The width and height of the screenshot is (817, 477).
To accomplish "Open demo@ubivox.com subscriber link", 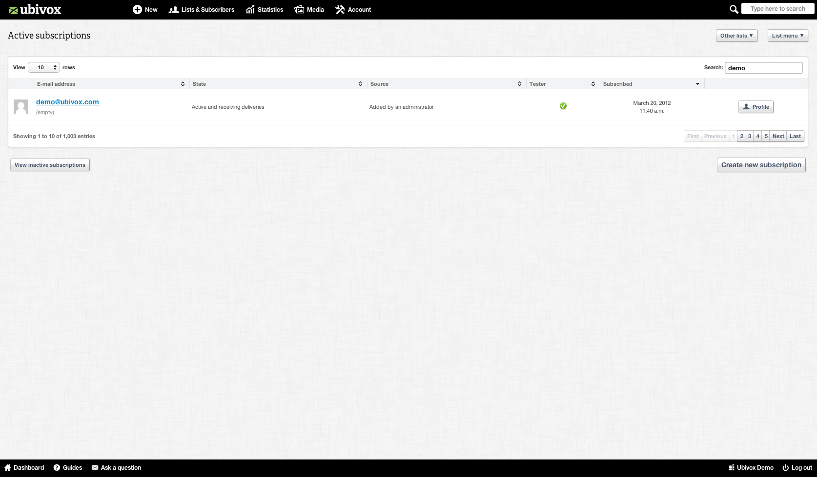I will point(67,102).
